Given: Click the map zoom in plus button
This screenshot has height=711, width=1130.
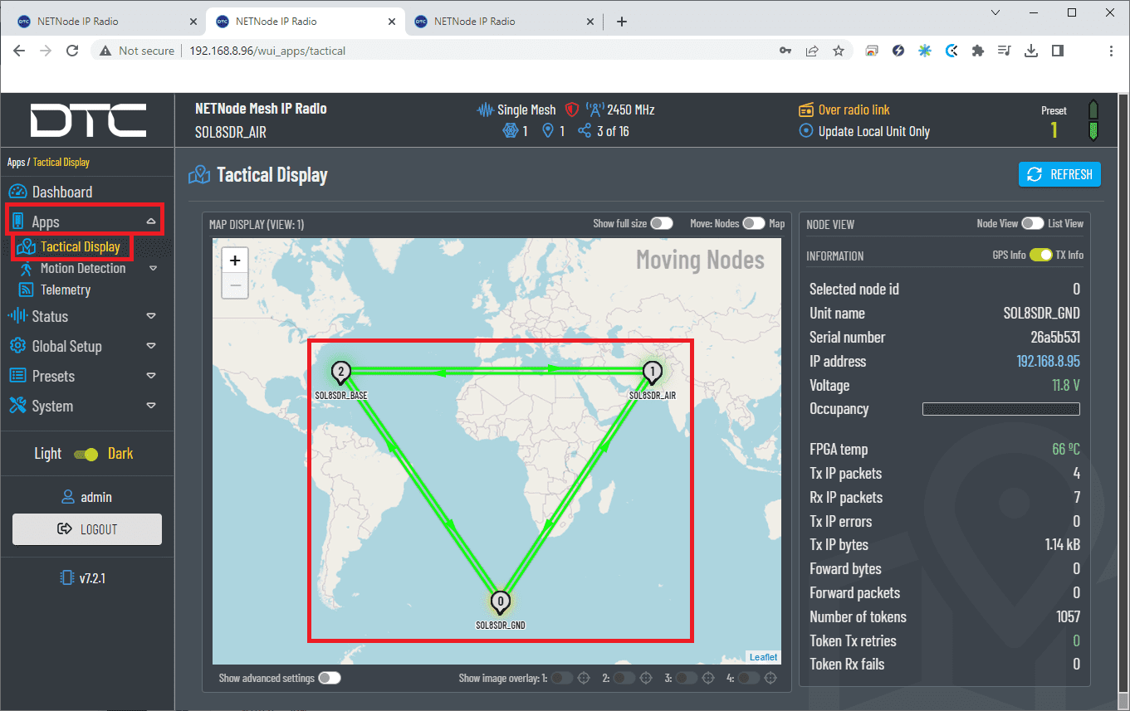Looking at the screenshot, I should click(x=235, y=261).
